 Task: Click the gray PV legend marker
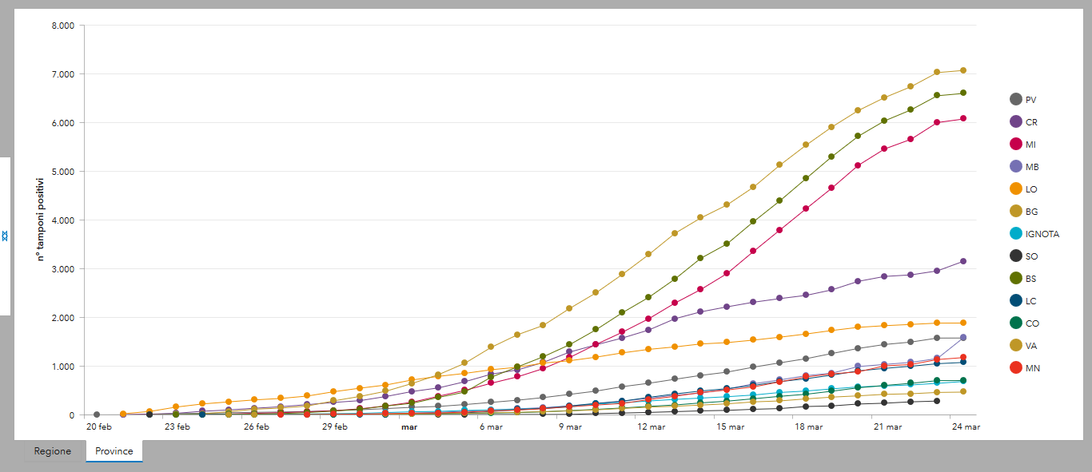[x=1016, y=100]
